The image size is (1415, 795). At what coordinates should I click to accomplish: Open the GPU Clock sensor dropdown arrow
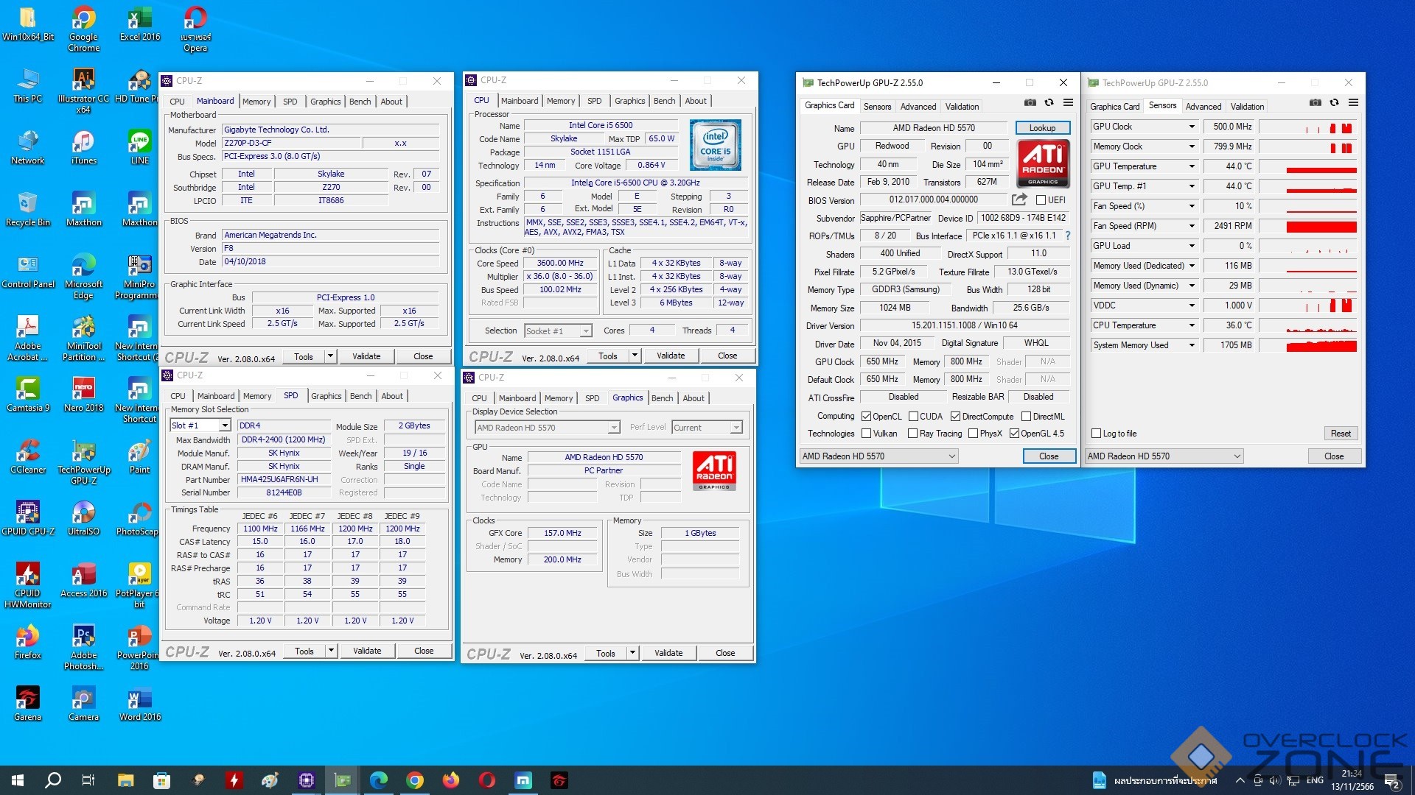point(1192,127)
